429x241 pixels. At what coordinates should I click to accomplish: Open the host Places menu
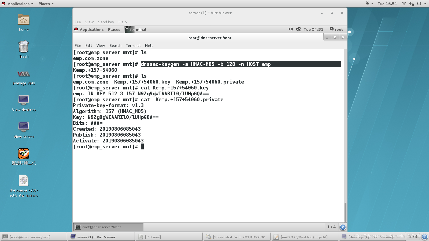(x=46, y=3)
